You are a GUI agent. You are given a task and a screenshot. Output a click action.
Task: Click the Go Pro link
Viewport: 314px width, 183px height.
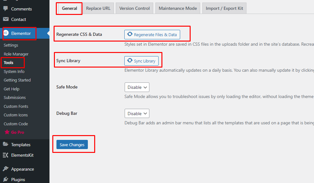tap(18, 132)
